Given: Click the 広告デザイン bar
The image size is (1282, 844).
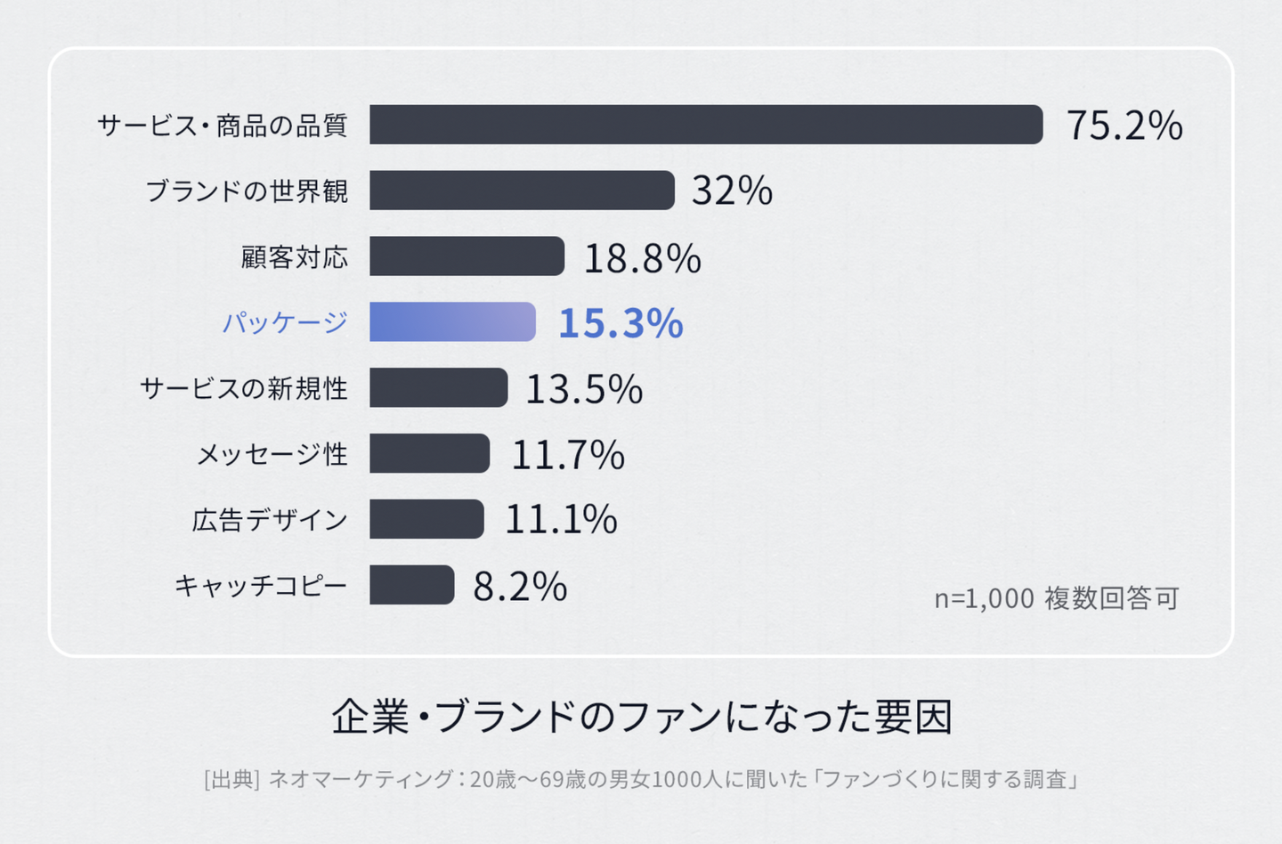Looking at the screenshot, I should [426, 519].
